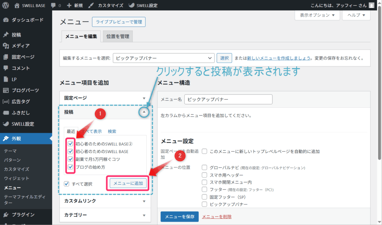
Task: Click 選択 button next to dropdown
Action: click(224, 58)
